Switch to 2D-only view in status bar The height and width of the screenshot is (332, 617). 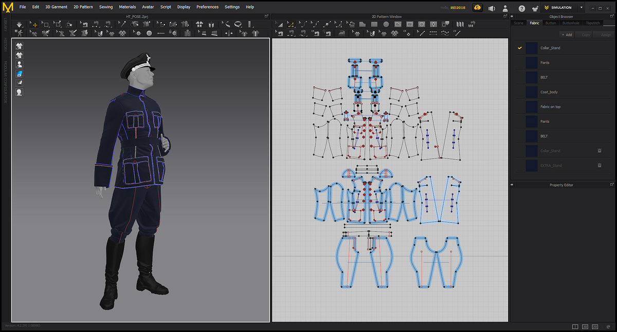pos(595,326)
